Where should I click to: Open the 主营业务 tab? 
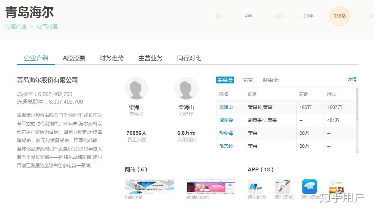coord(151,58)
